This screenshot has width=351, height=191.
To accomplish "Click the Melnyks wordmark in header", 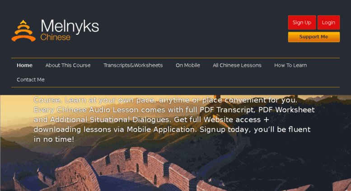I will 70,26.
